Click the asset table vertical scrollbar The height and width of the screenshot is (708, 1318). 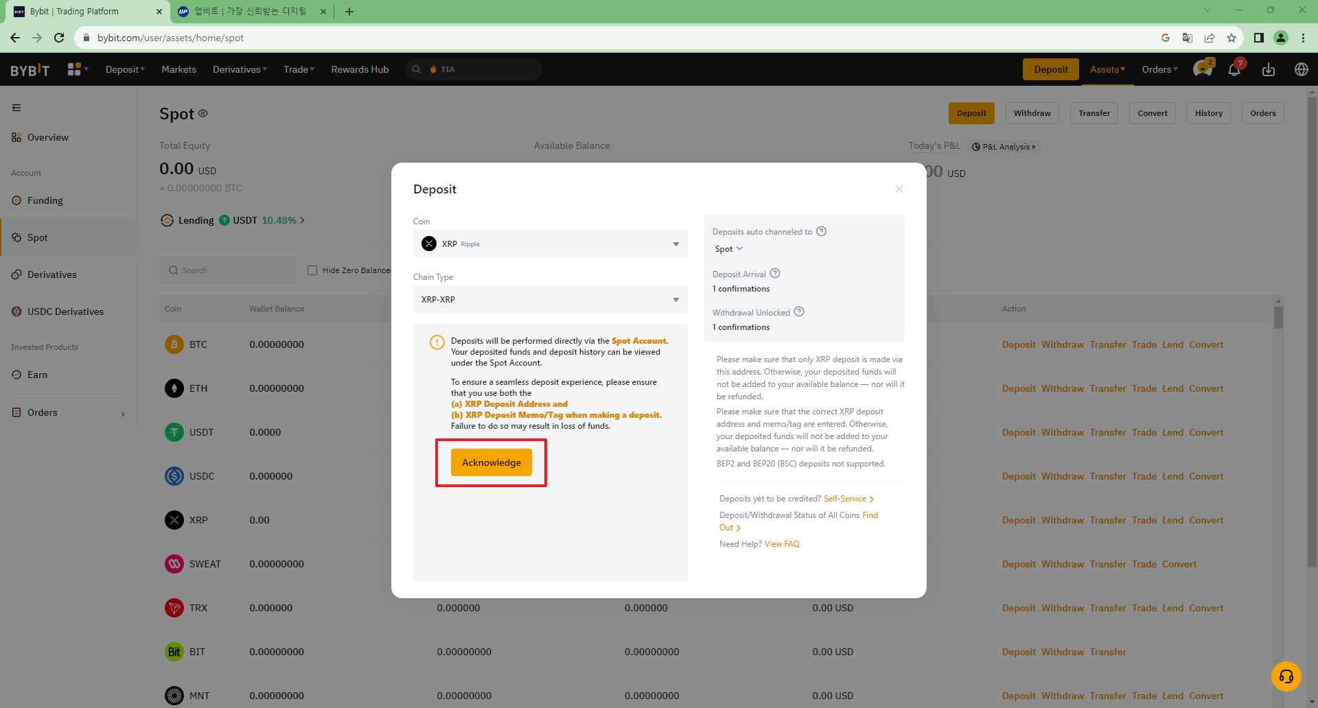point(1278,318)
